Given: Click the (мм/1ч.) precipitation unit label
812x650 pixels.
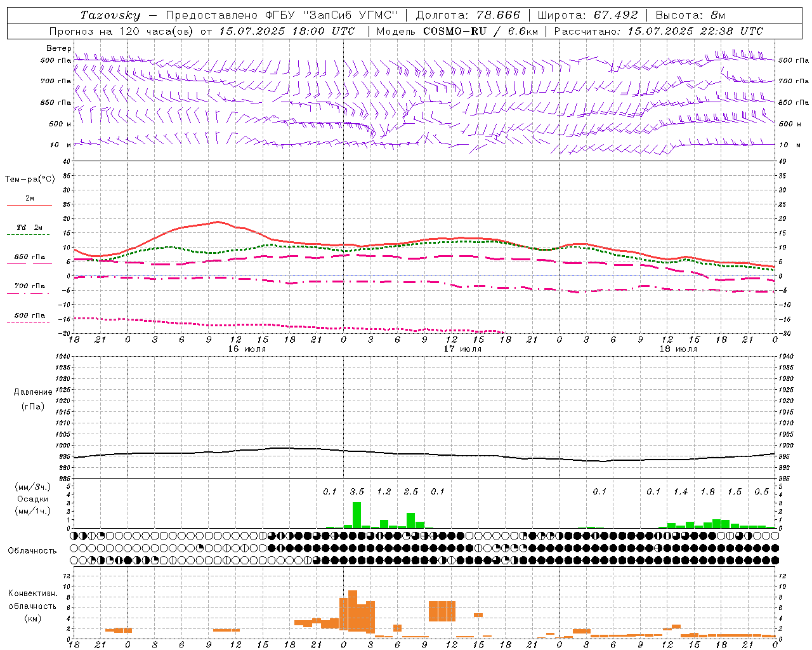Looking at the screenshot, I should point(33,511).
